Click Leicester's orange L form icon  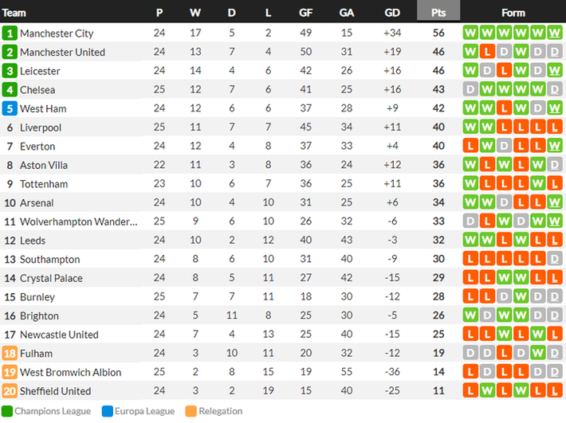click(x=504, y=71)
